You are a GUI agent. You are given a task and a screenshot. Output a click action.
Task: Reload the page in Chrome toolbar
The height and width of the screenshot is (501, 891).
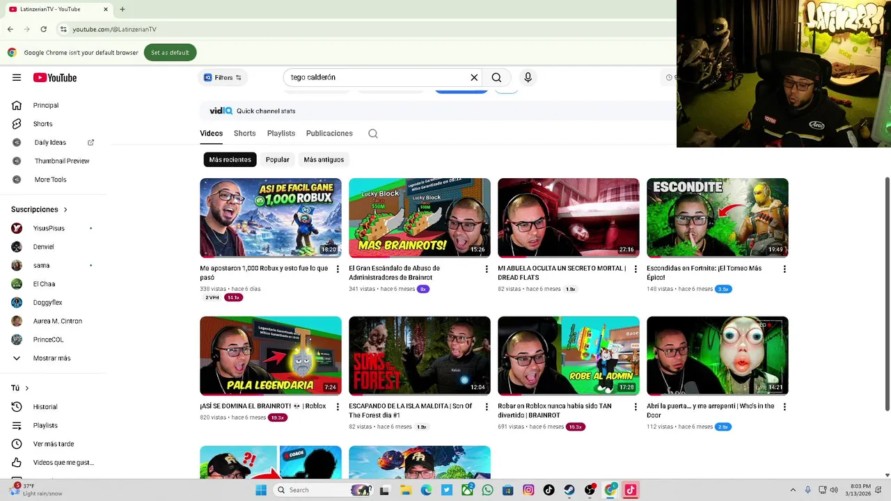coord(43,29)
